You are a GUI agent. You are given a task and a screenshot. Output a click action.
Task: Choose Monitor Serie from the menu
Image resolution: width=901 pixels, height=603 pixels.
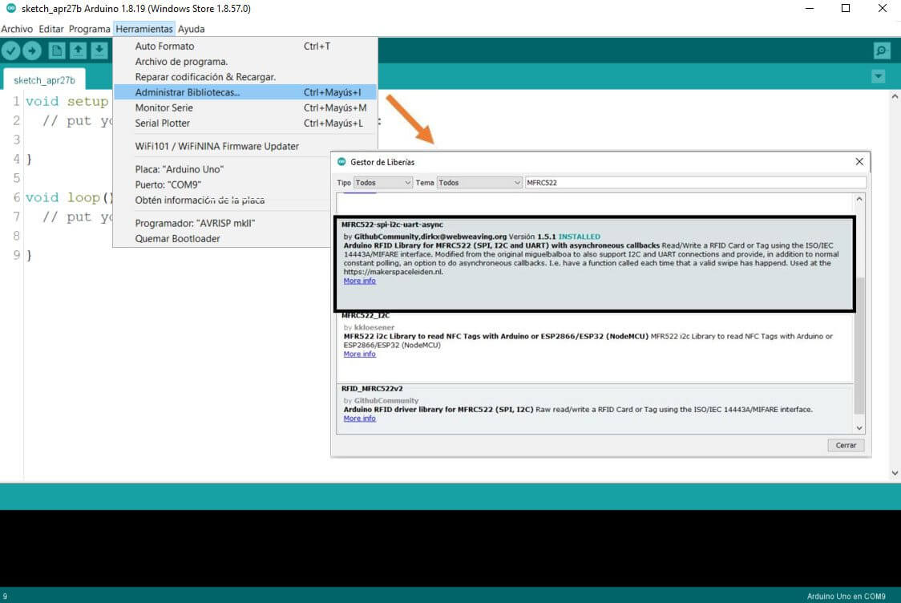[x=164, y=107]
